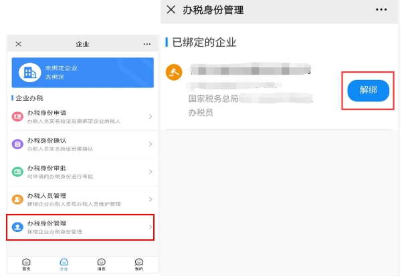Open 办税身份申请 menu entry
The width and height of the screenshot is (402, 280).
pos(82,117)
